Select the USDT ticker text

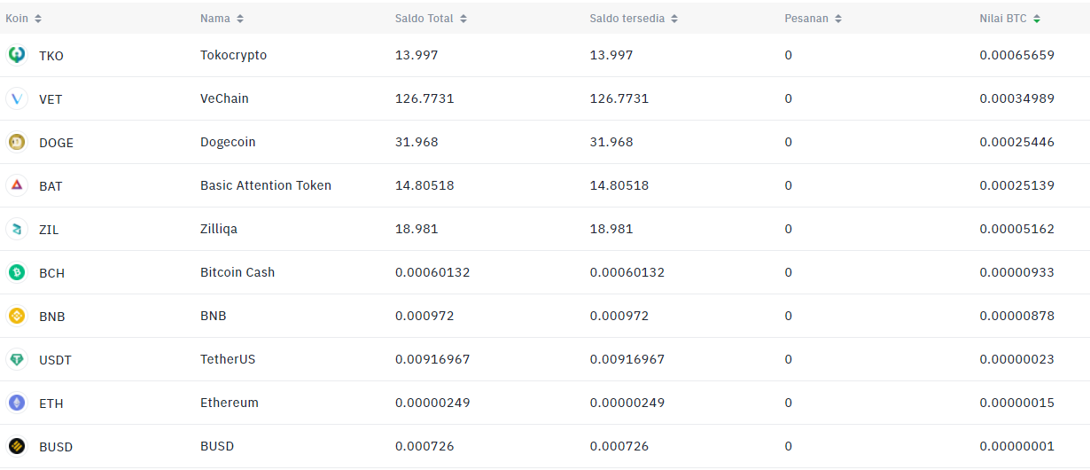pos(55,360)
